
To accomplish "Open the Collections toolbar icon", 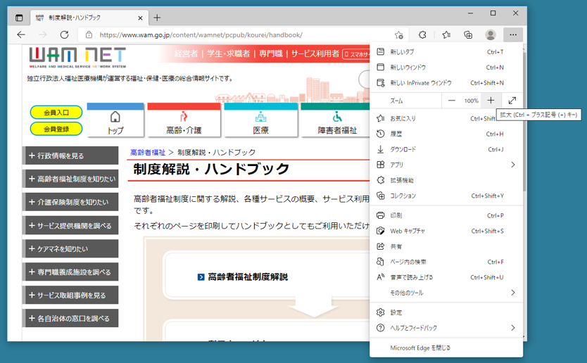I will (468, 34).
